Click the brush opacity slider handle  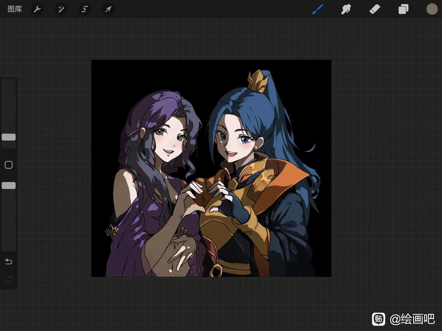pyautogui.click(x=9, y=185)
